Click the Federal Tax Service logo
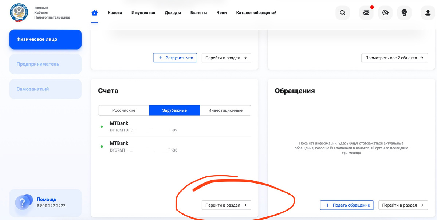Screen dimensions: 437x220 pos(19,13)
